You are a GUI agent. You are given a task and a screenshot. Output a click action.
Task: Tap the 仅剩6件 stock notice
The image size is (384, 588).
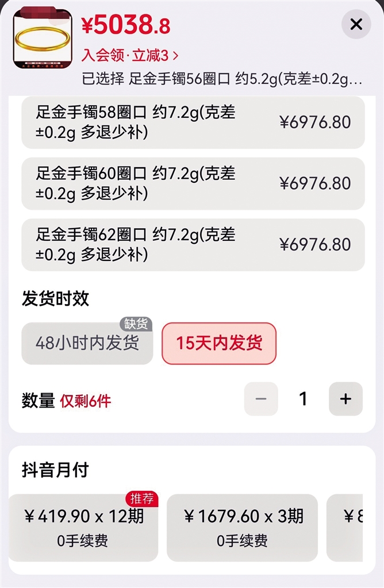coord(86,401)
